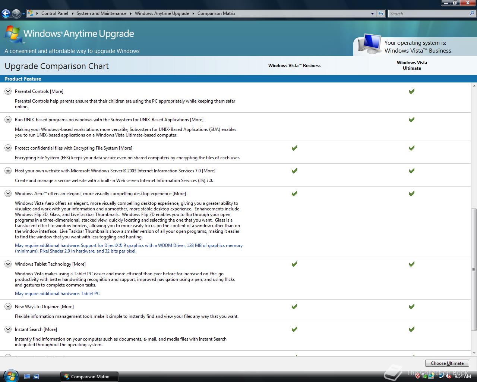Click the Control Panel breadcrumb

55,13
